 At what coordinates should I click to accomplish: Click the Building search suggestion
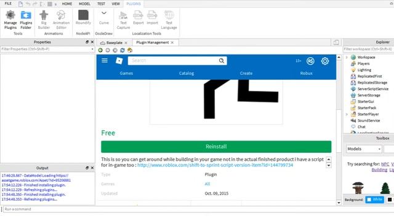click(379, 170)
